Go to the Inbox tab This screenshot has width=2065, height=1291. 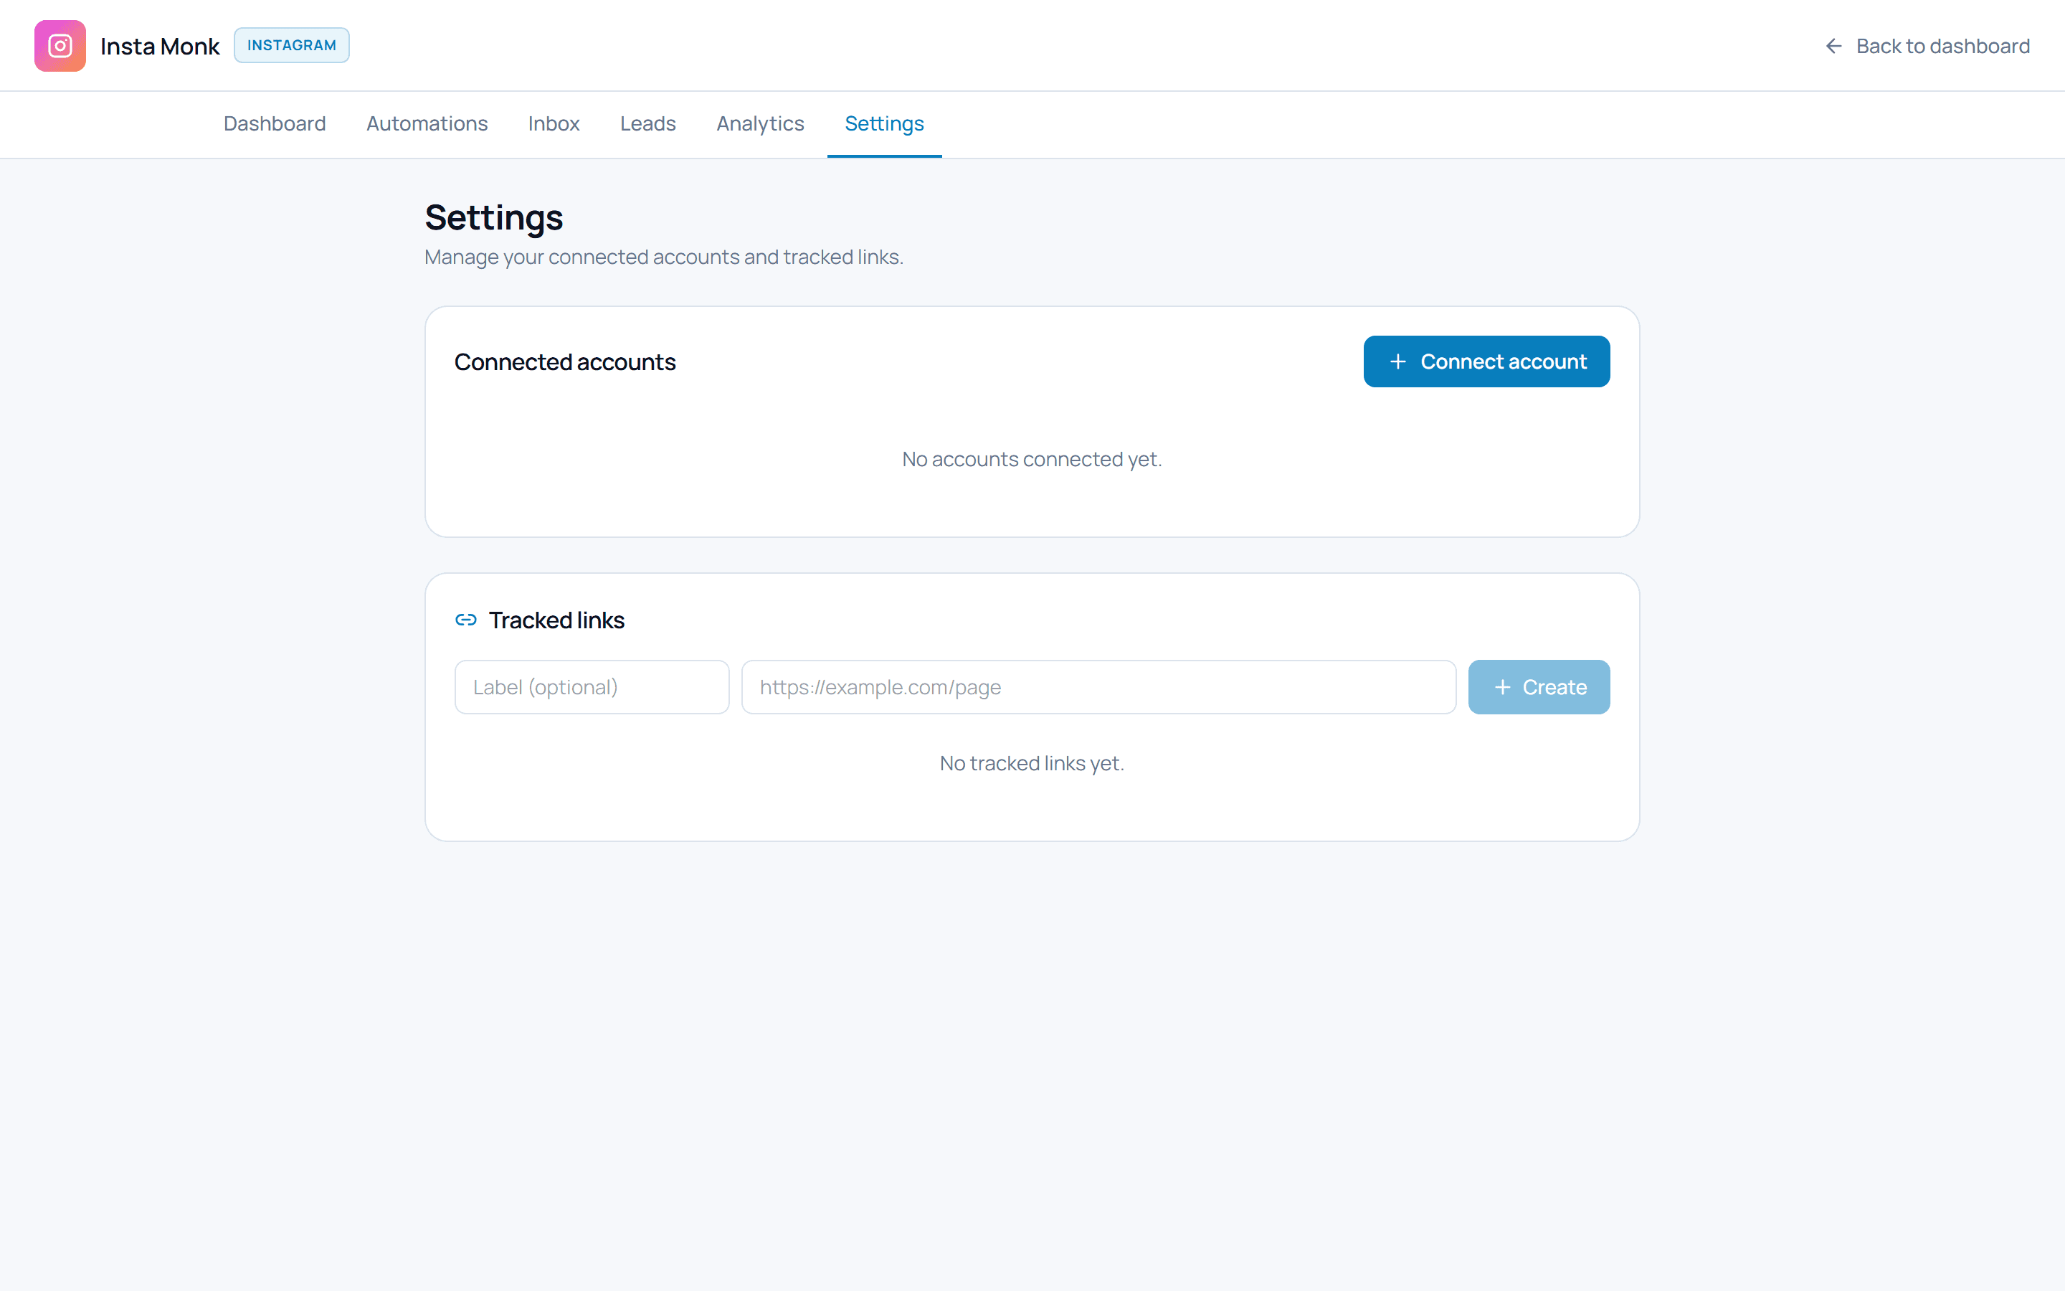click(x=554, y=124)
